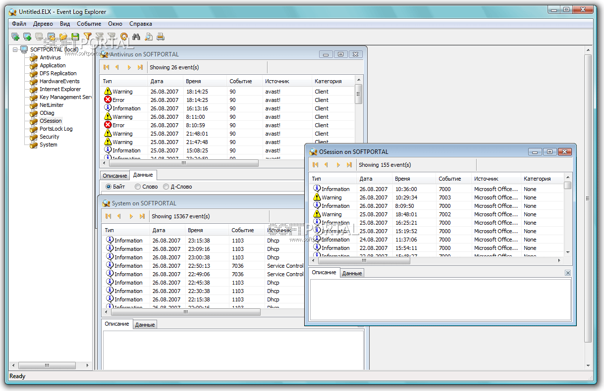This screenshot has height=391, width=604.
Task: Go to previous event in System window
Action: (x=119, y=216)
